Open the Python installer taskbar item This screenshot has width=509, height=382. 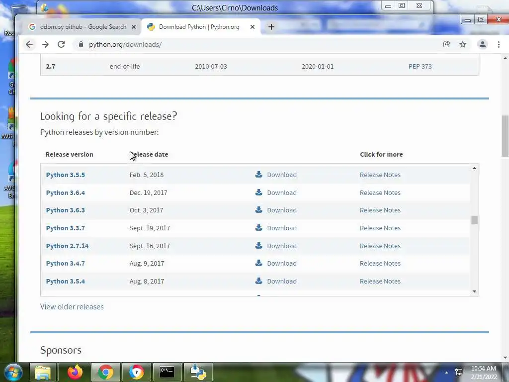pos(198,372)
